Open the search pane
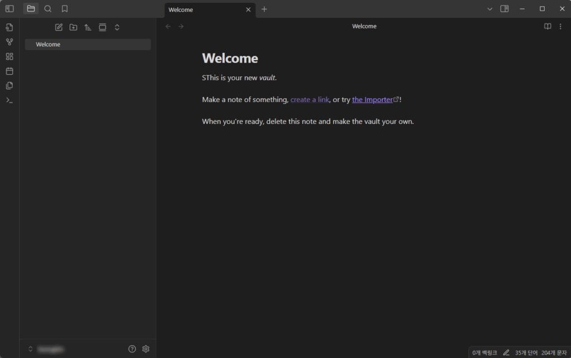The width and height of the screenshot is (571, 358). 48,9
